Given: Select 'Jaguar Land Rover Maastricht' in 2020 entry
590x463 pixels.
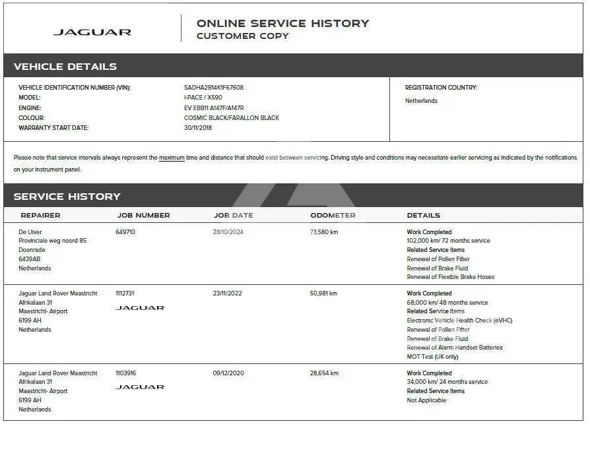Looking at the screenshot, I should pos(58,373).
